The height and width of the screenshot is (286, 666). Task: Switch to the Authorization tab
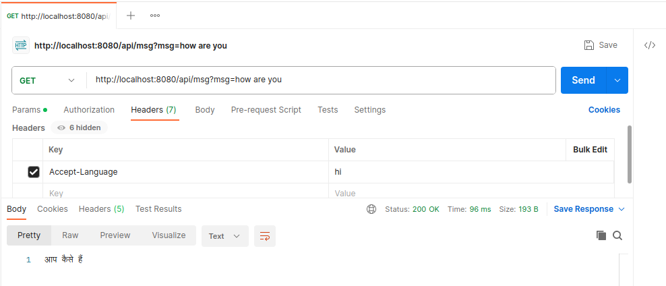[89, 110]
